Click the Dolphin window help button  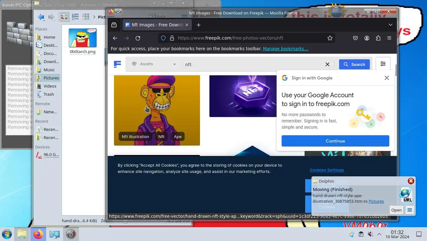[154, 3]
